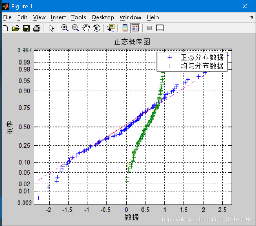Enable the Data Cursor tool
256x226 pixels.
click(x=111, y=28)
